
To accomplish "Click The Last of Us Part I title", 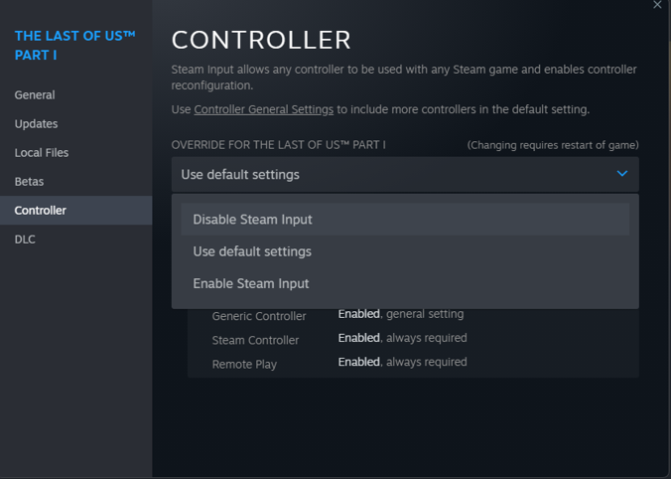I will click(x=74, y=45).
